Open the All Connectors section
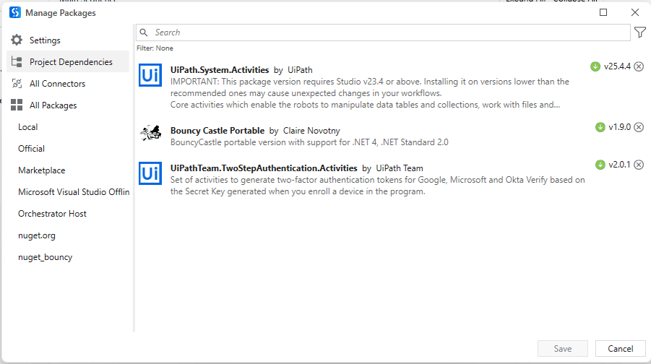Viewport: 651px width, 364px height. pyautogui.click(x=57, y=84)
